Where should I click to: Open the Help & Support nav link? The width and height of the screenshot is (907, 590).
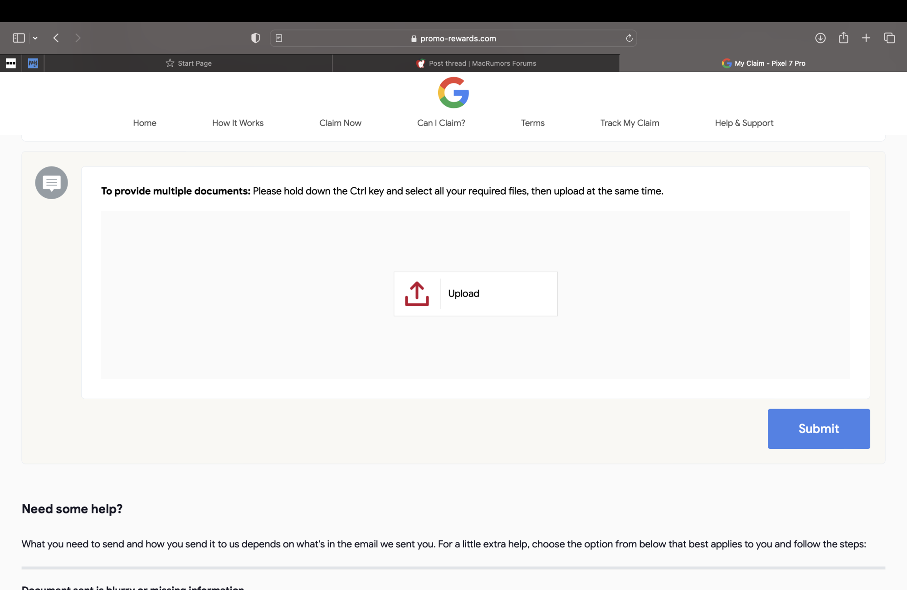(744, 123)
